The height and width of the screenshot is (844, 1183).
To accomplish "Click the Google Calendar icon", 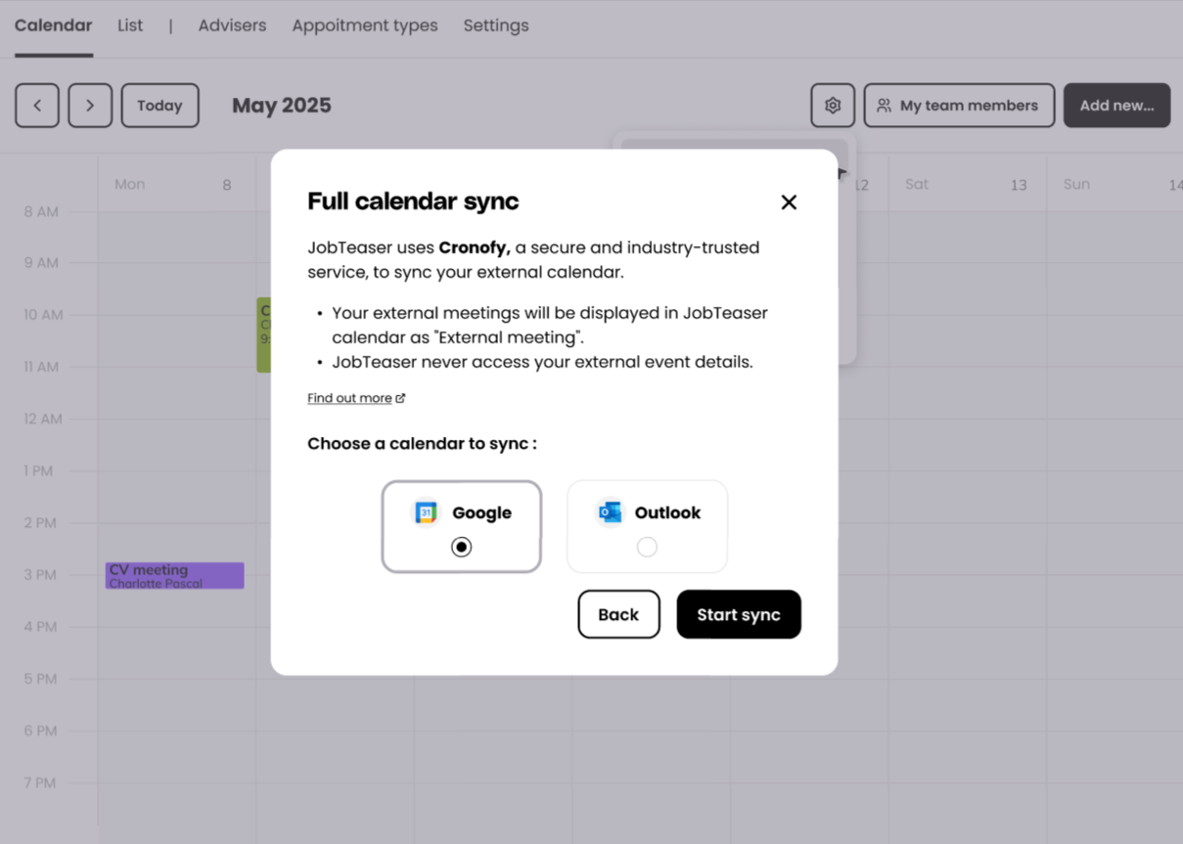I will pos(426,512).
